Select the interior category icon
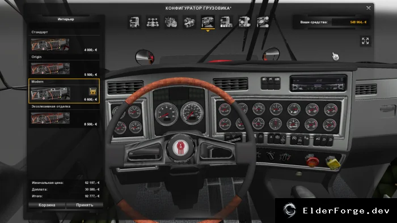Image resolution: width=397 pixels, height=223 pixels. coord(208,22)
